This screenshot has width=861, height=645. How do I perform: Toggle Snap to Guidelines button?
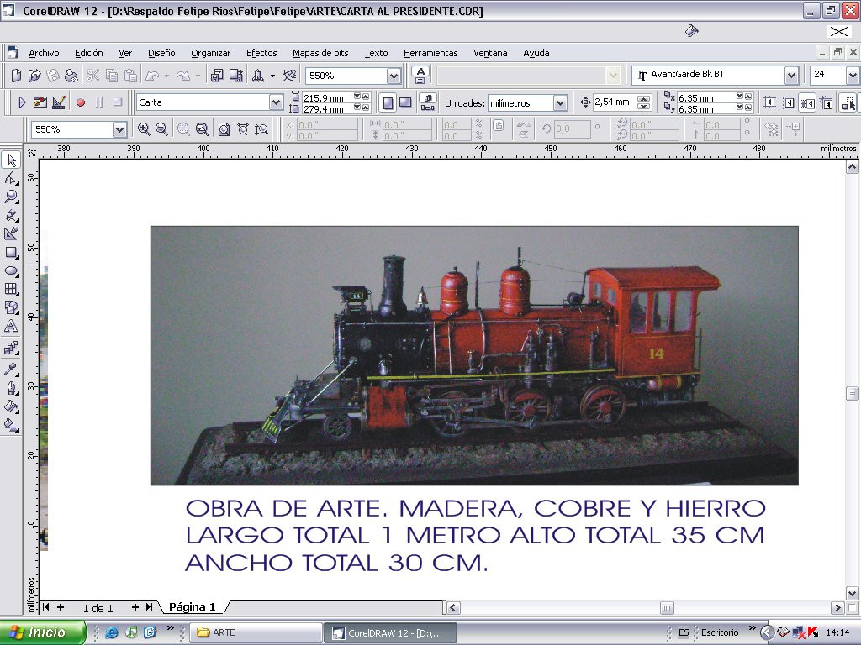pos(789,102)
